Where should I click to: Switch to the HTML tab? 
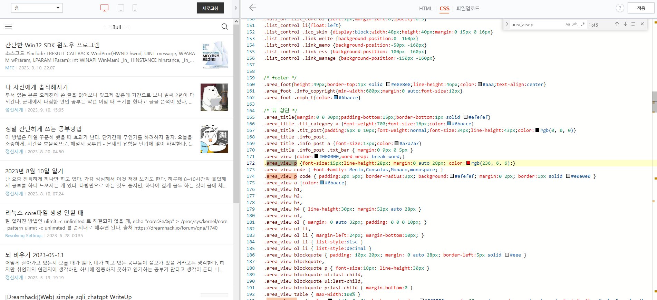[x=425, y=9]
